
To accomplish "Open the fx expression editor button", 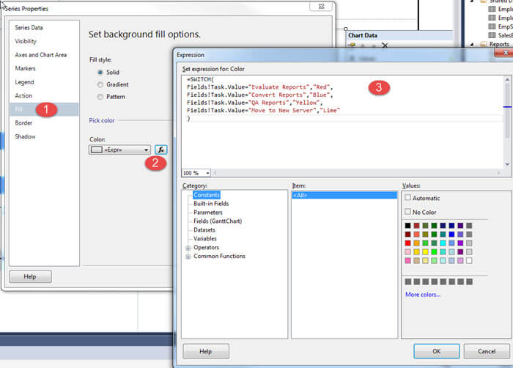I will tap(161, 150).
